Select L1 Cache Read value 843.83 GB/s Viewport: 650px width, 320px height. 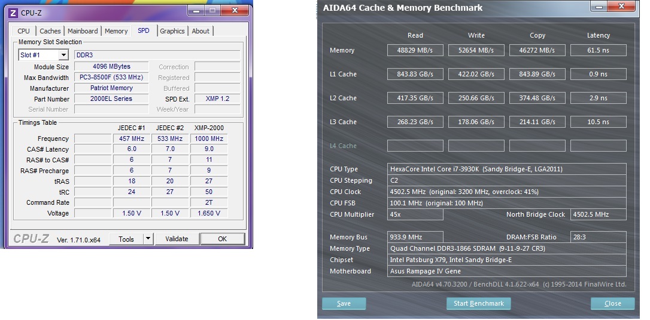point(415,75)
